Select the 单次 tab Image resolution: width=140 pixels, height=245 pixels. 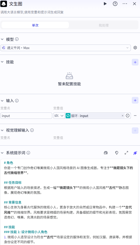(35, 25)
